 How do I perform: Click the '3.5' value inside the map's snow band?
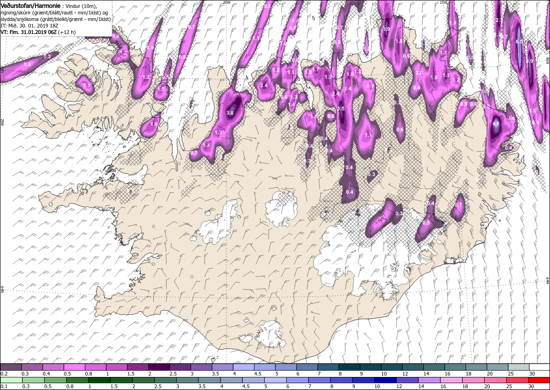point(341,109)
